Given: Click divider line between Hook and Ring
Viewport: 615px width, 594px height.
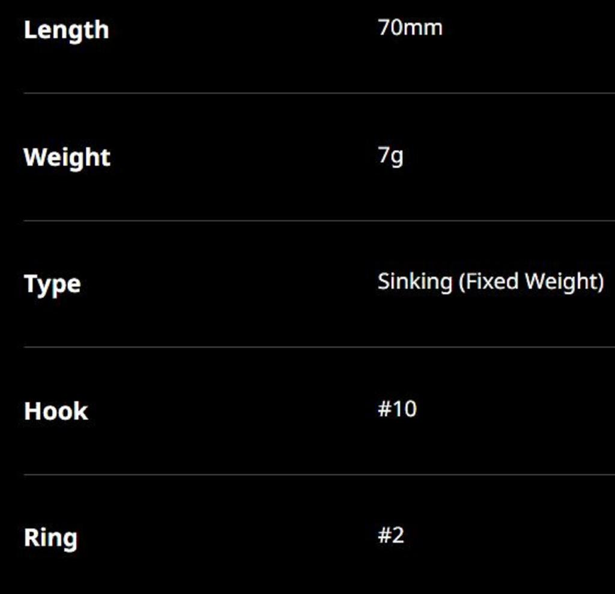Looking at the screenshot, I should click(x=318, y=474).
